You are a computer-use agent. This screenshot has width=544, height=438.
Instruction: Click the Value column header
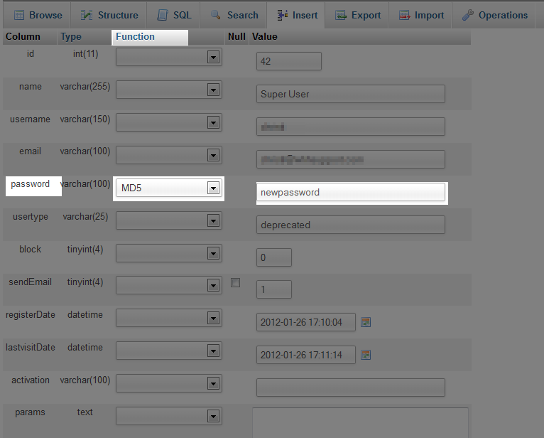pyautogui.click(x=264, y=36)
